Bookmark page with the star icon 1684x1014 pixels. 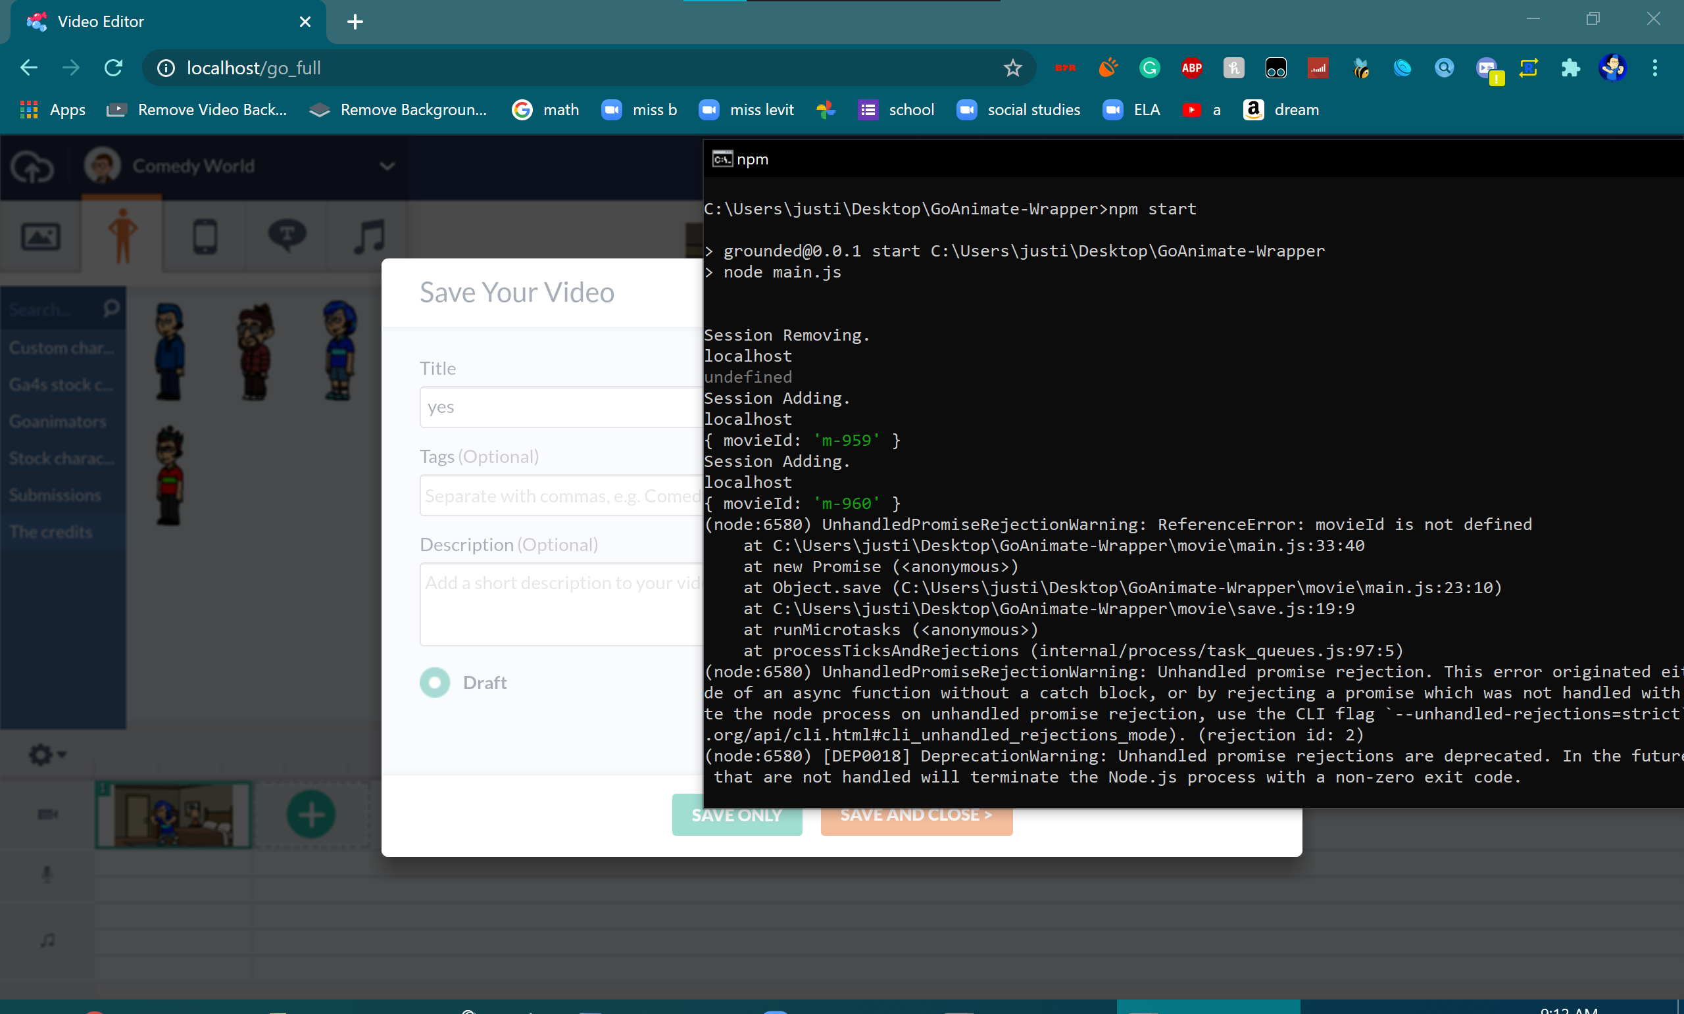(1012, 68)
